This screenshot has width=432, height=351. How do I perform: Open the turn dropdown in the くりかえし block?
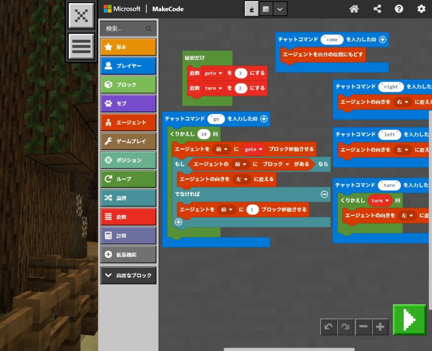click(381, 200)
